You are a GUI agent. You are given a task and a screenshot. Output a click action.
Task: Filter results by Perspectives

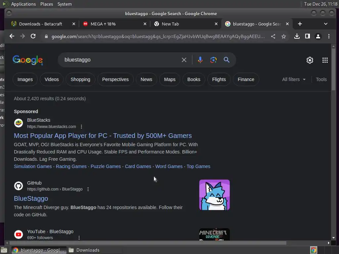pyautogui.click(x=116, y=79)
